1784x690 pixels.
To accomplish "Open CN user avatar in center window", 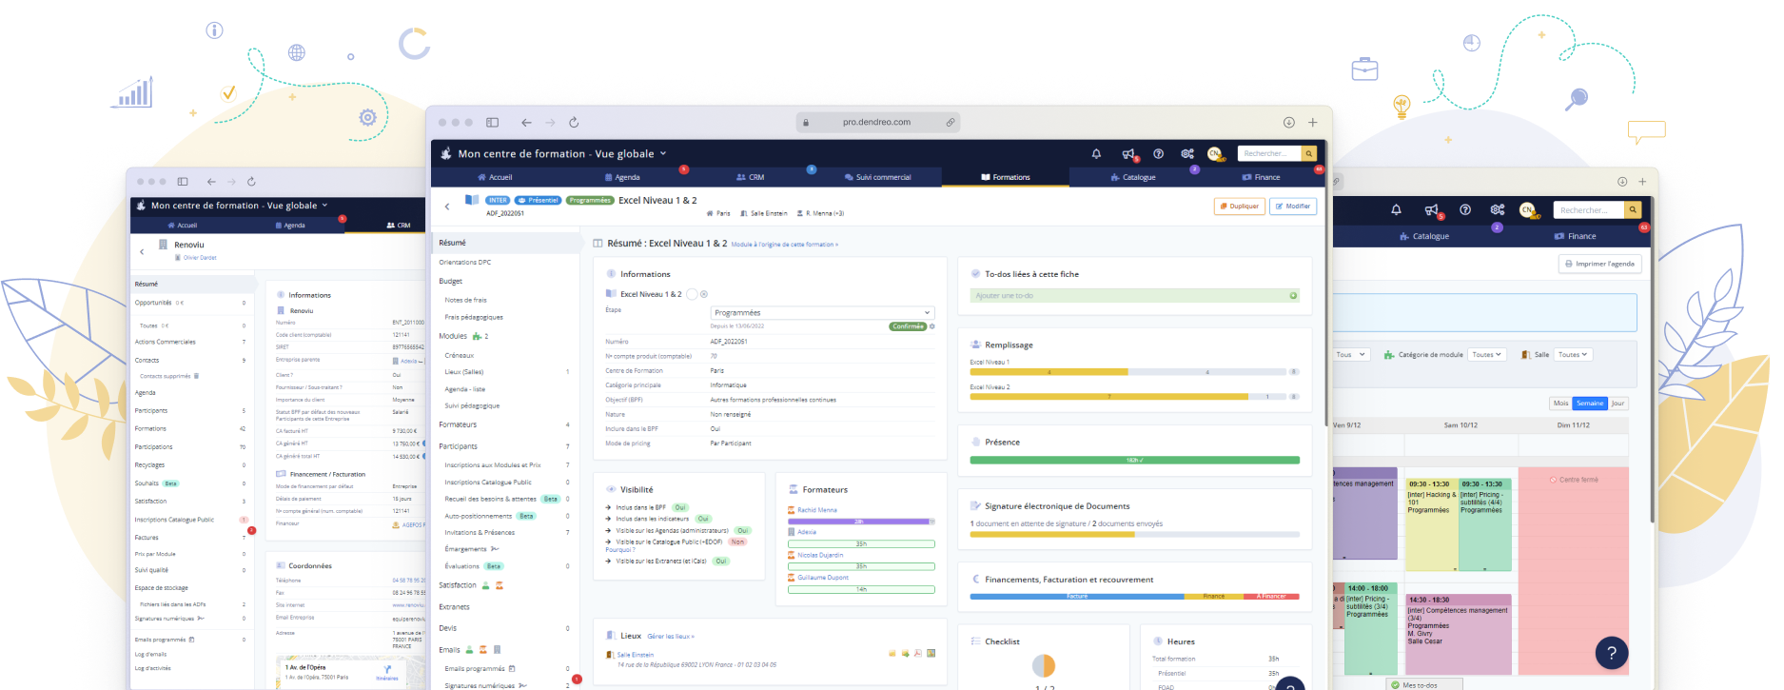I will click(x=1214, y=153).
